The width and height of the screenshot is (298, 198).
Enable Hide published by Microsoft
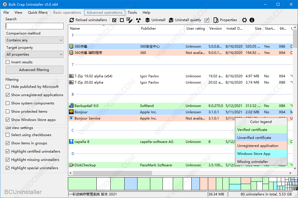8,87
